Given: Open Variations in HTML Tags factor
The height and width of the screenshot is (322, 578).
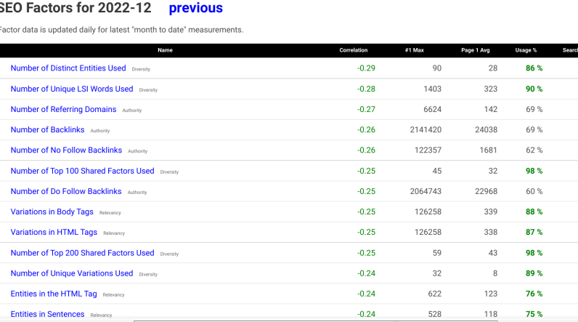Looking at the screenshot, I should [54, 232].
